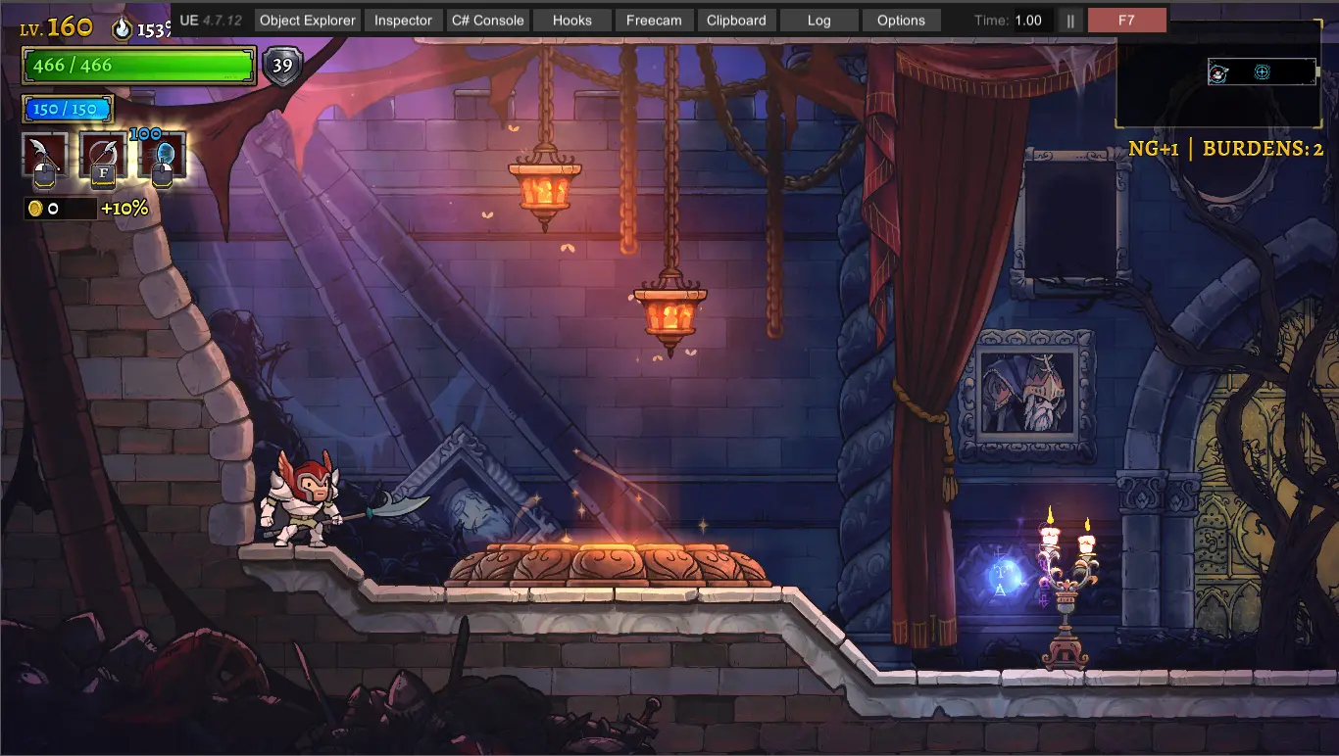Screen dimensions: 1339x756
Task: Click the upper hanging orange lantern
Action: (x=545, y=187)
